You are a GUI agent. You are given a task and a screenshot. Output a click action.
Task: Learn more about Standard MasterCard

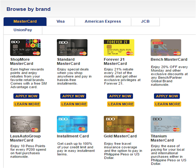(74, 104)
